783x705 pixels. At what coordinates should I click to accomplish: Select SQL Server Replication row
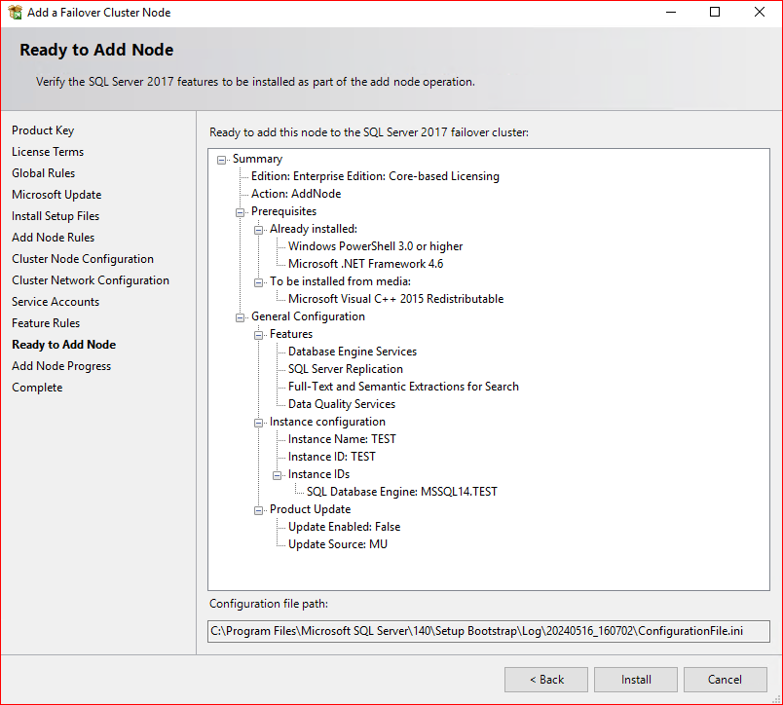tap(346, 369)
